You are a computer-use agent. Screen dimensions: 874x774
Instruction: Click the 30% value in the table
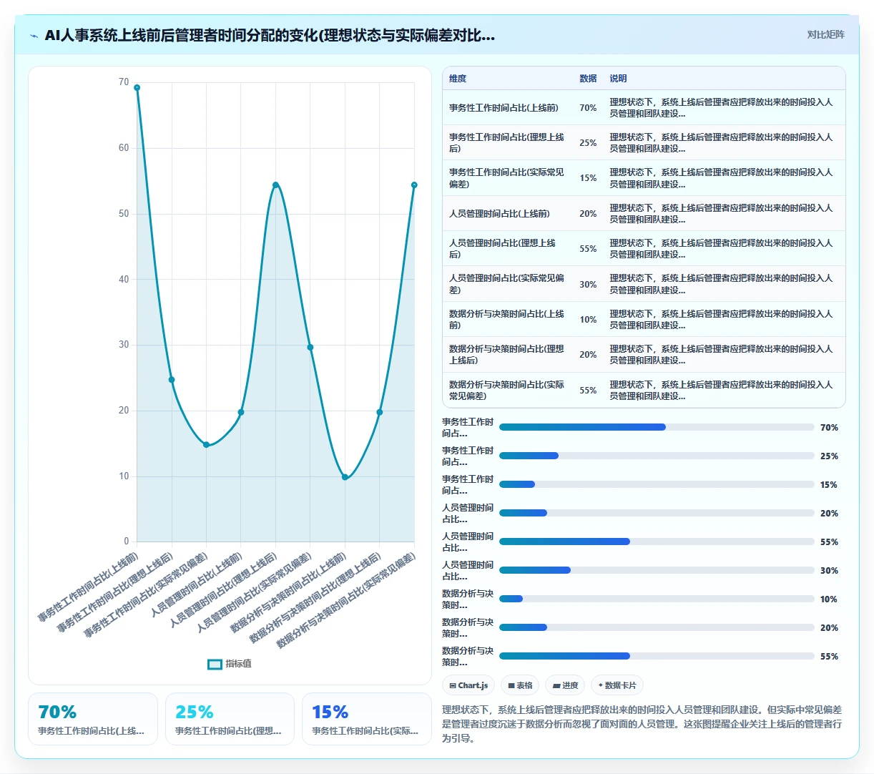tap(588, 284)
